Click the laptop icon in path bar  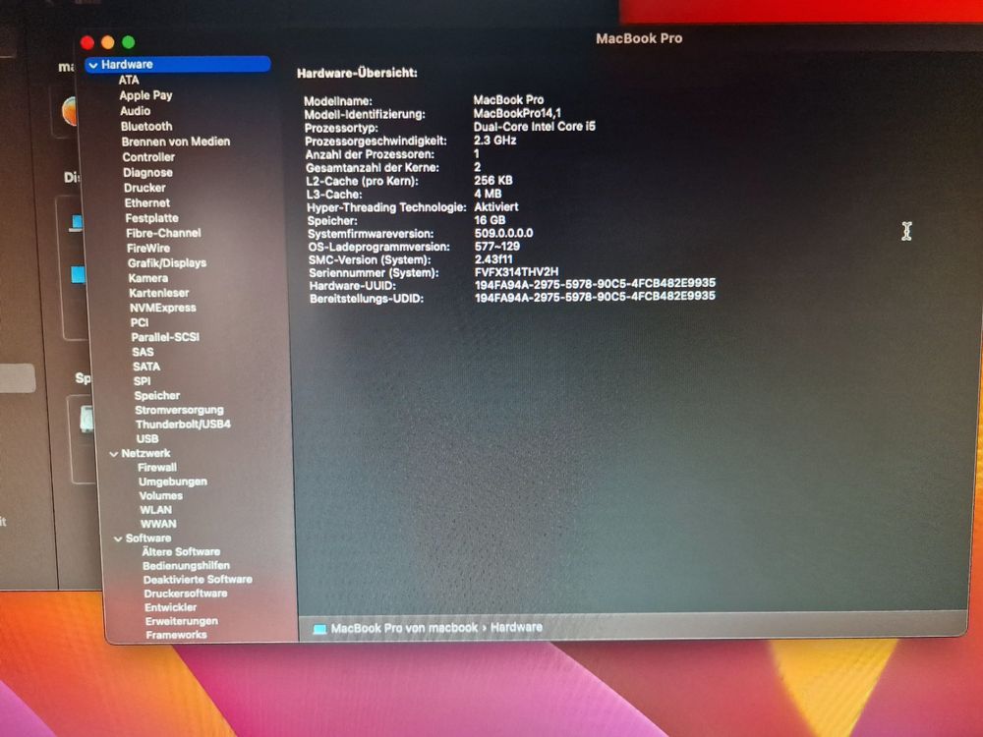tap(319, 629)
